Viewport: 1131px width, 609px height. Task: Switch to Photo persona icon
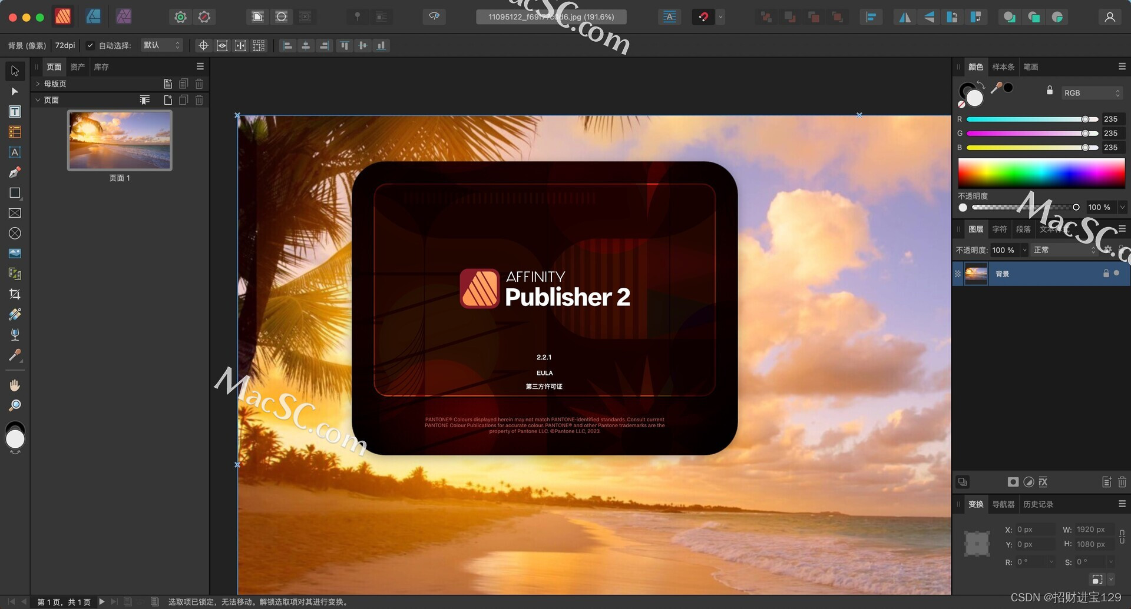click(124, 16)
